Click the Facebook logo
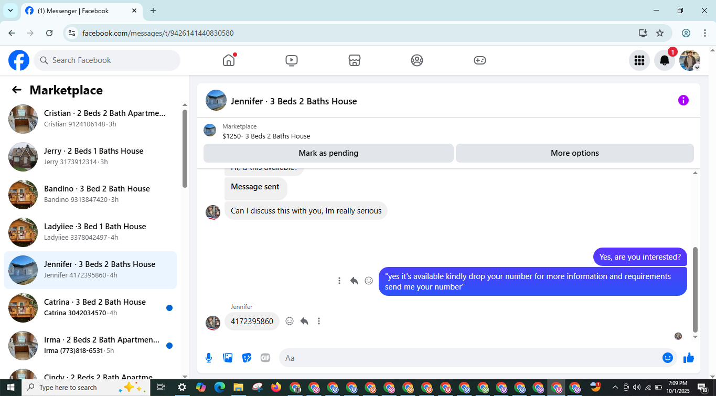The image size is (716, 396). pyautogui.click(x=19, y=60)
